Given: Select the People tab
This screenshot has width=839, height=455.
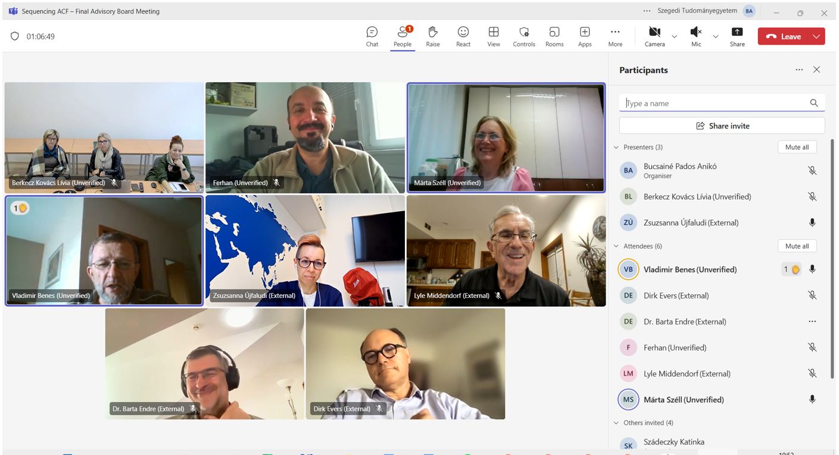Looking at the screenshot, I should click(403, 36).
